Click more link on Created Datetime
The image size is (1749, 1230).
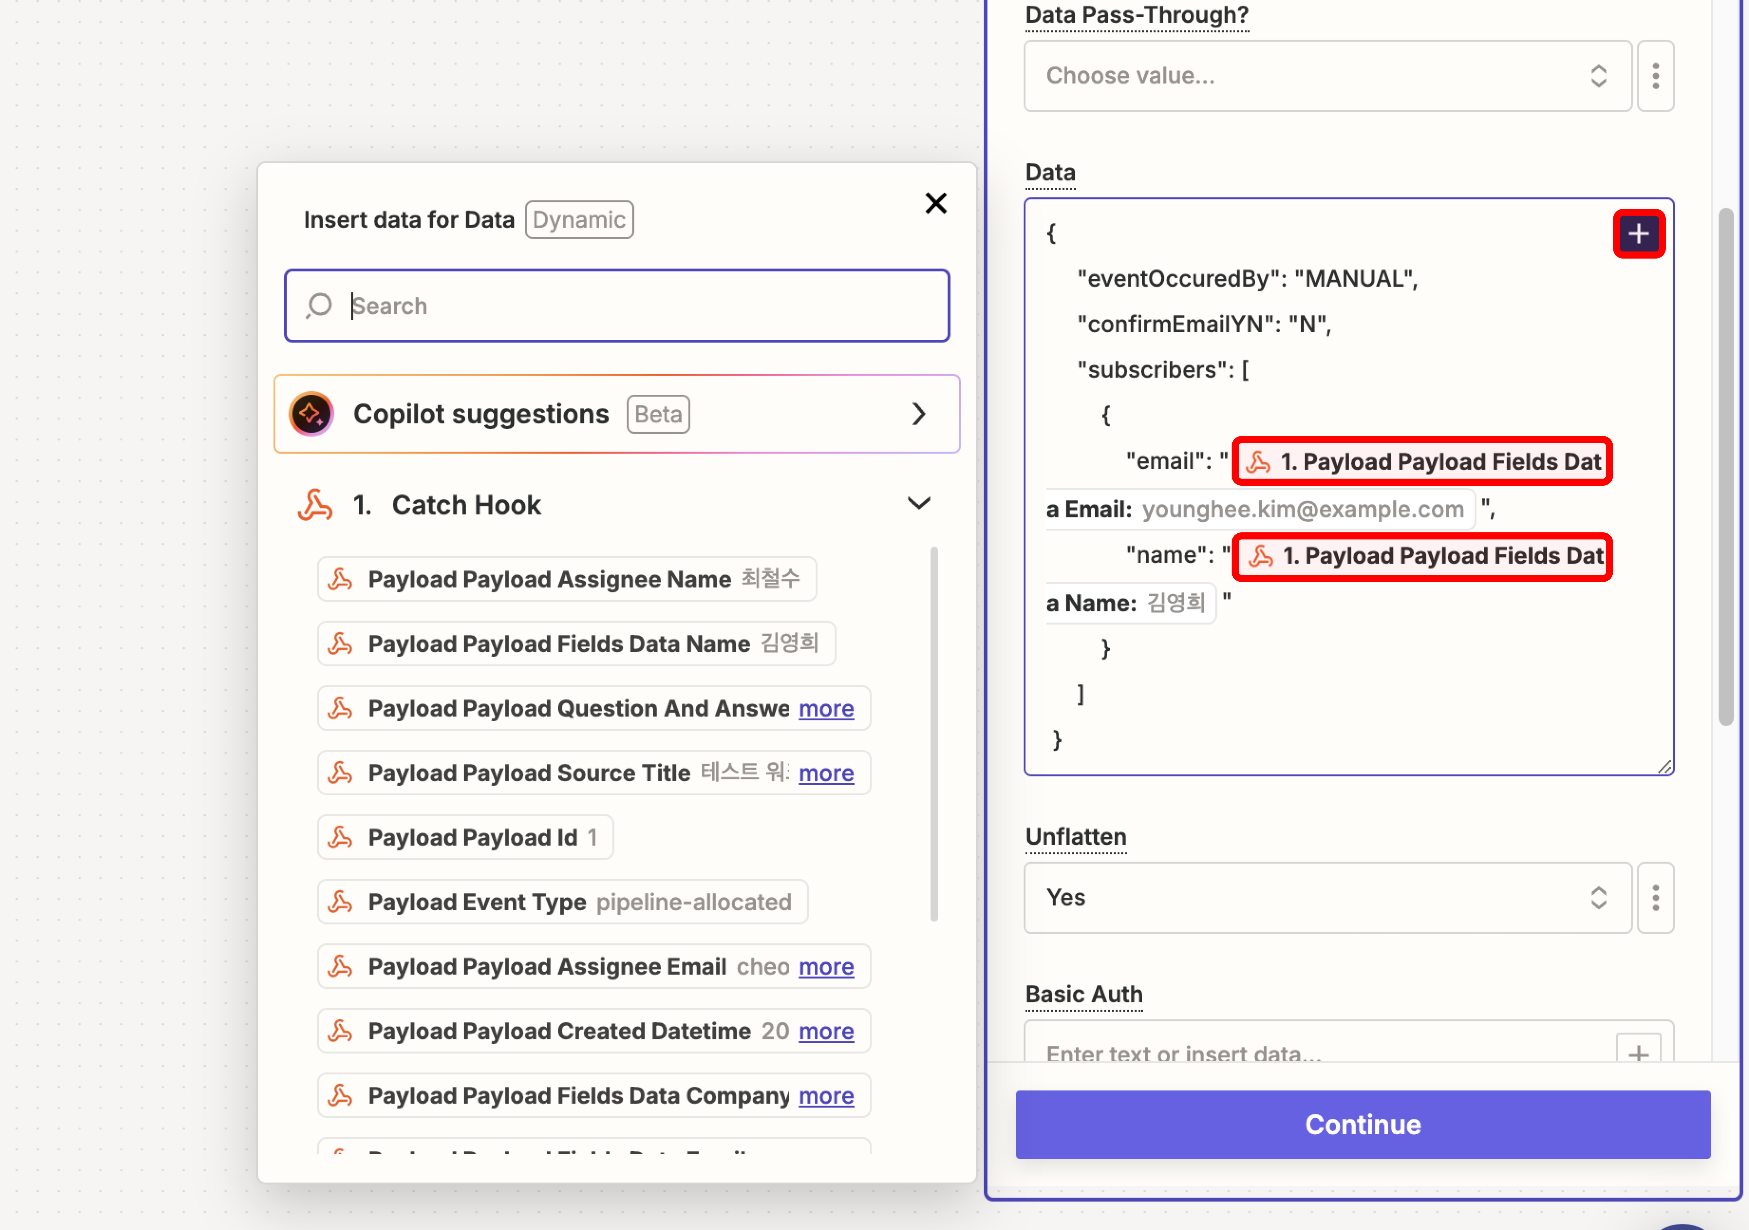(x=826, y=1031)
